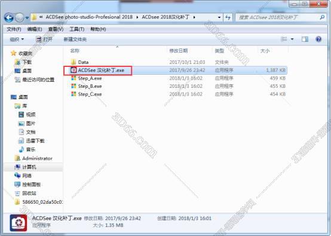Viewport: 331px width, 236px height.
Task: Open the 工具(T) menu
Action: (77, 29)
